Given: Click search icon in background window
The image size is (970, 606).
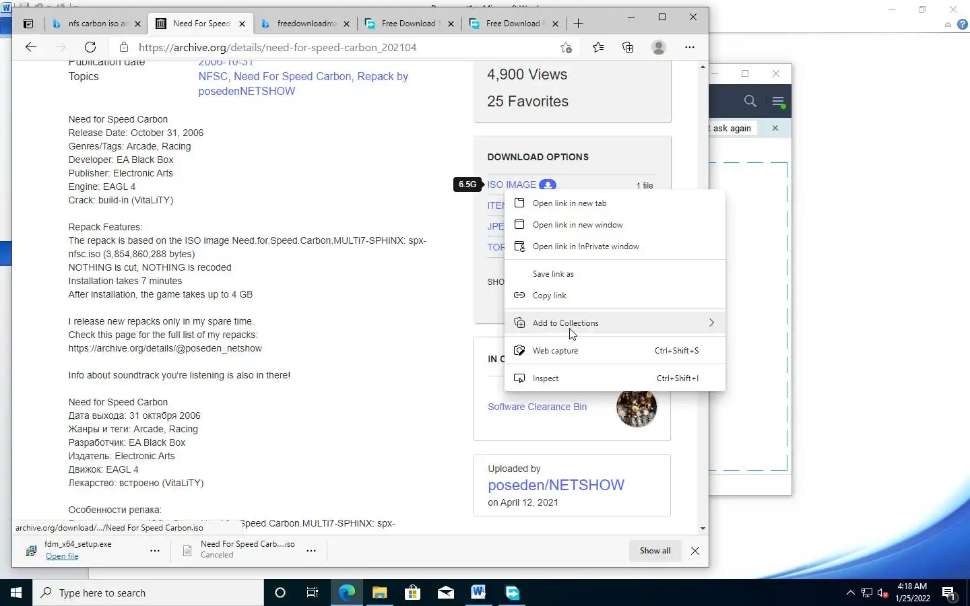Looking at the screenshot, I should pyautogui.click(x=750, y=101).
